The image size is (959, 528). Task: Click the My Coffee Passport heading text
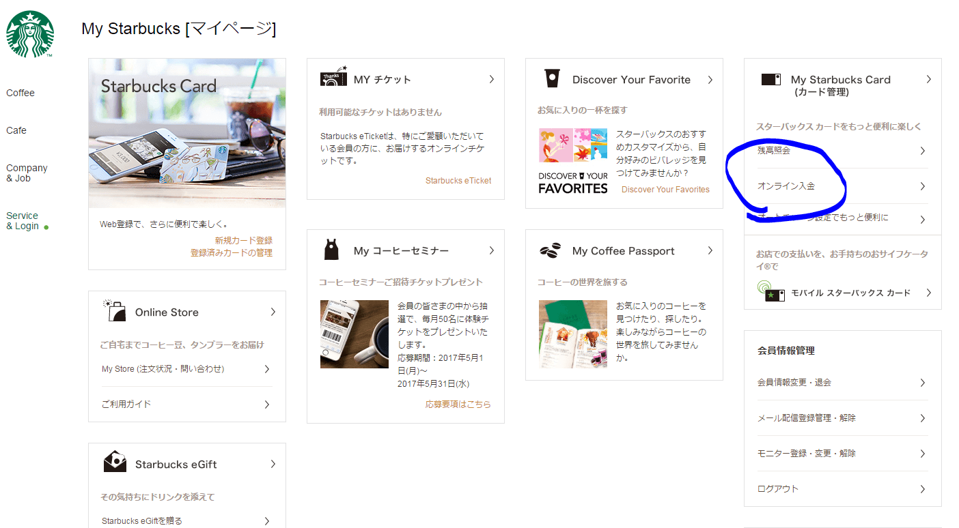pyautogui.click(x=624, y=251)
